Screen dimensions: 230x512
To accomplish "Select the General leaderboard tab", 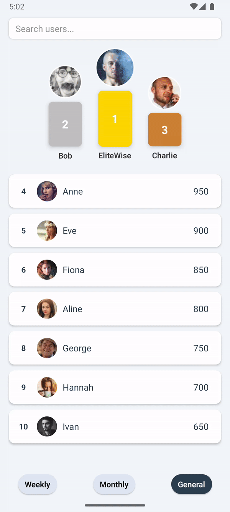I will 191,484.
